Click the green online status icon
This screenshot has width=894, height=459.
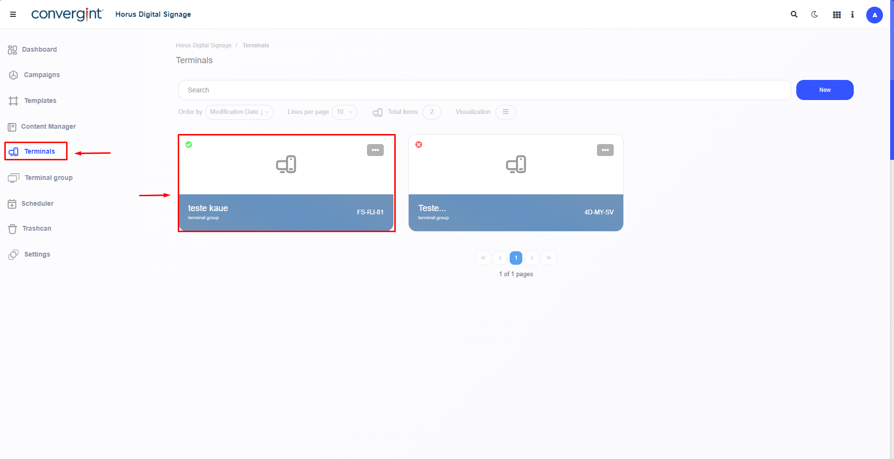189,145
